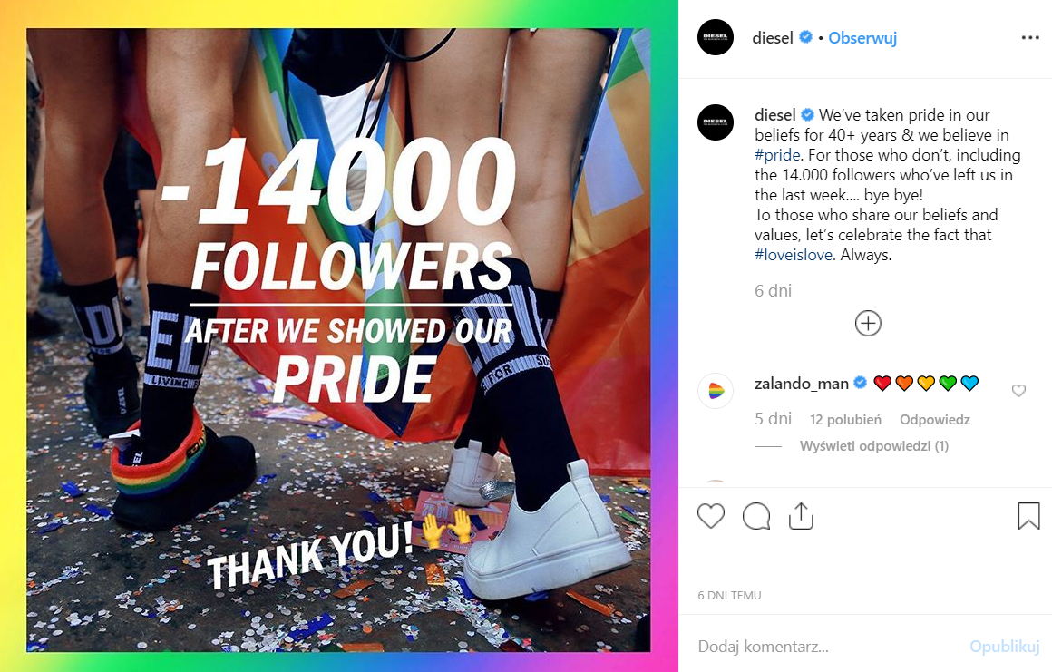
Task: Load more comments with the plus icon
Action: (868, 324)
